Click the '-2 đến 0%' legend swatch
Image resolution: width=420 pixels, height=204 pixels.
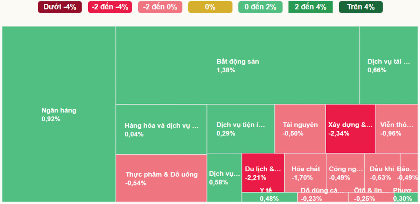[160, 7]
